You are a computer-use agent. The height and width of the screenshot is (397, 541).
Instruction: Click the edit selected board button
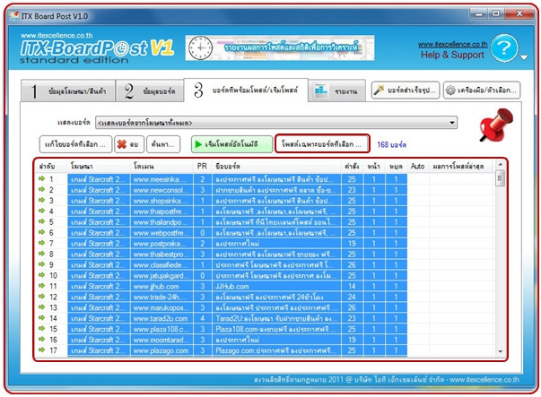[75, 144]
